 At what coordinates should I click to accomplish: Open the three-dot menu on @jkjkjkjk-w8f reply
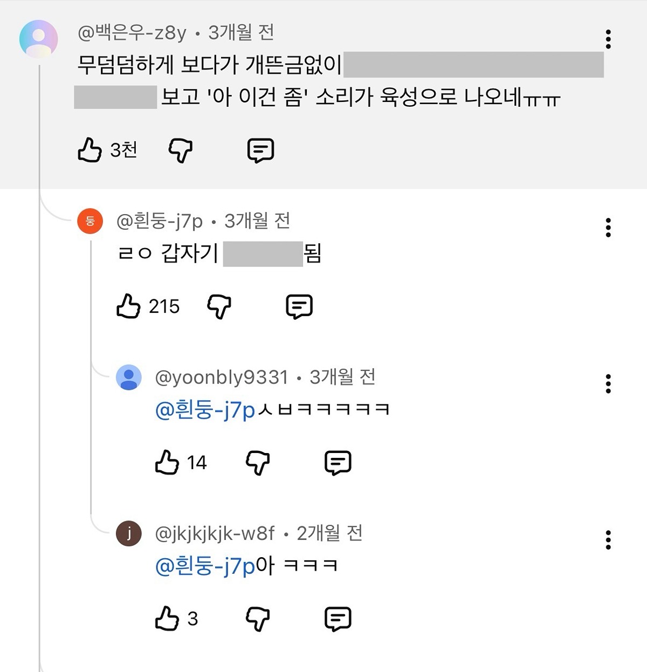(608, 540)
